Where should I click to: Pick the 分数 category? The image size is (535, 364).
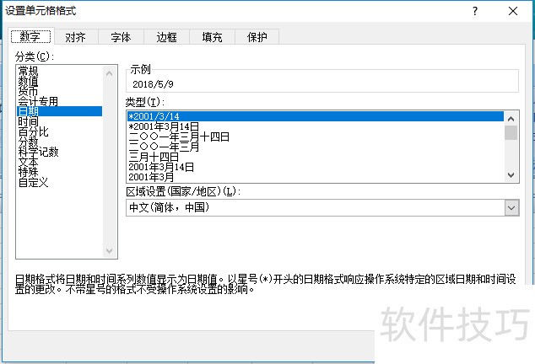[60, 142]
